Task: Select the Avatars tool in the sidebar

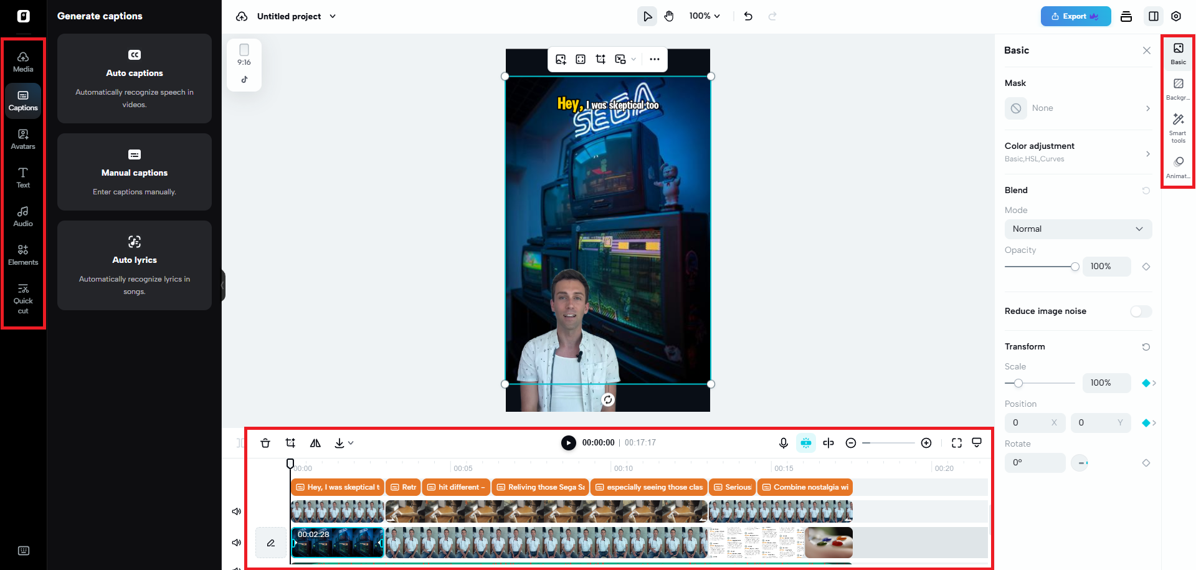Action: pos(23,138)
